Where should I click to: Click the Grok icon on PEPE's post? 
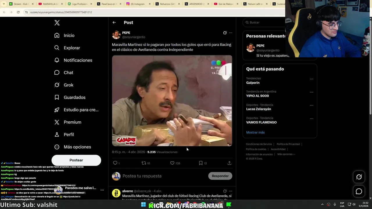click(225, 33)
